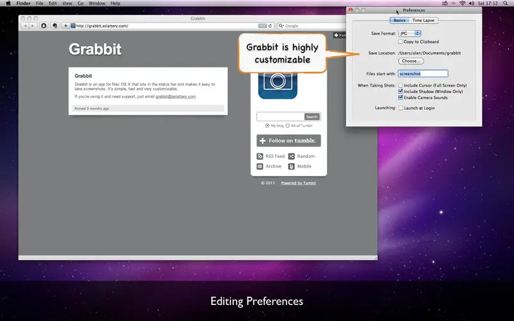Reload the Grabbit page
Viewport: 514px width, 321px height.
point(270,26)
